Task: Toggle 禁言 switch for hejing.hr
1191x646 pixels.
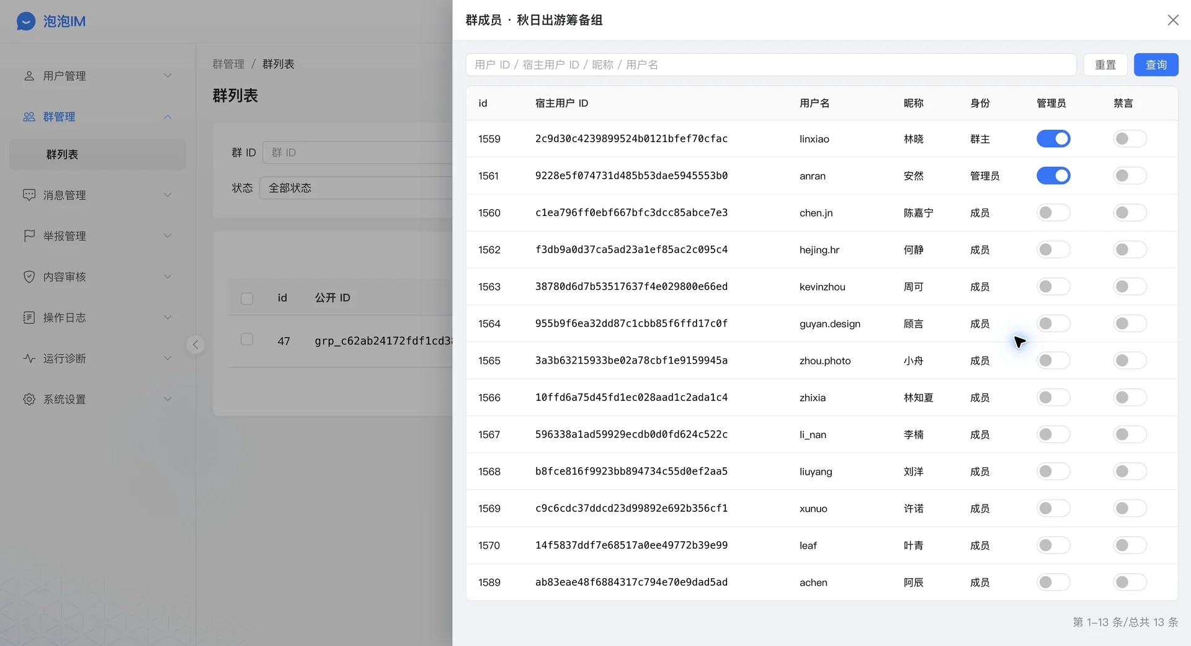Action: click(x=1130, y=249)
